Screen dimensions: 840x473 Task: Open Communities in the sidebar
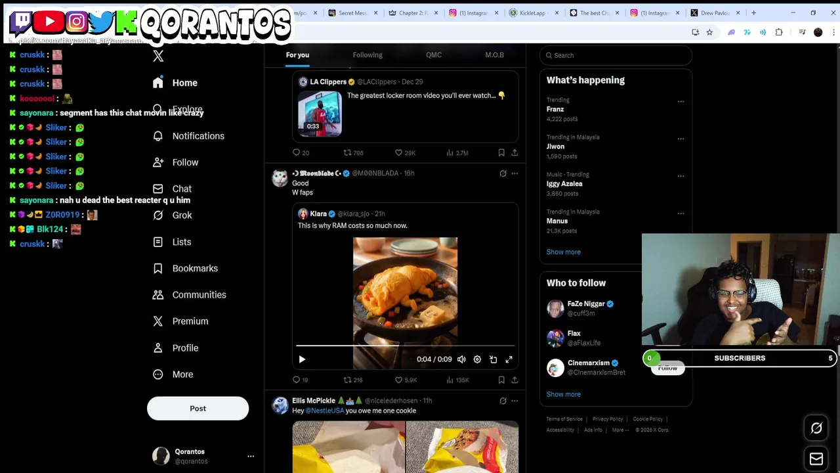pos(189,295)
